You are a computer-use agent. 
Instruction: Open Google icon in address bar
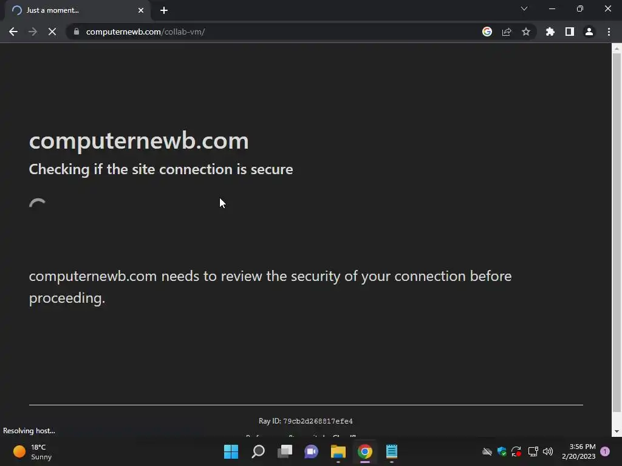coord(487,32)
